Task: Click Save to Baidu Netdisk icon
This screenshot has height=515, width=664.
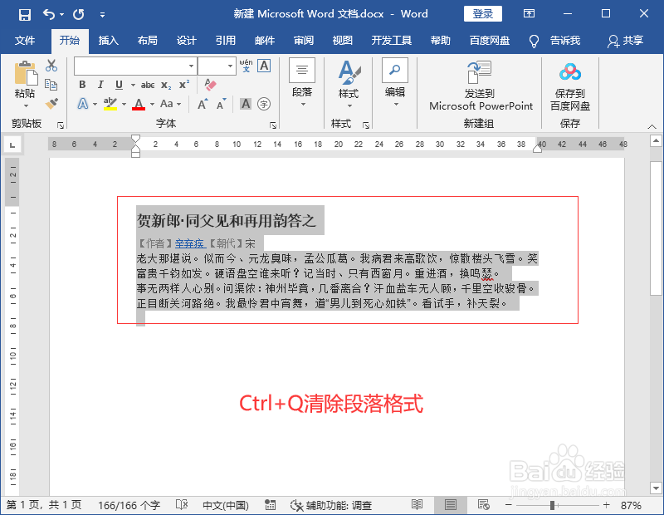Action: pos(570,72)
